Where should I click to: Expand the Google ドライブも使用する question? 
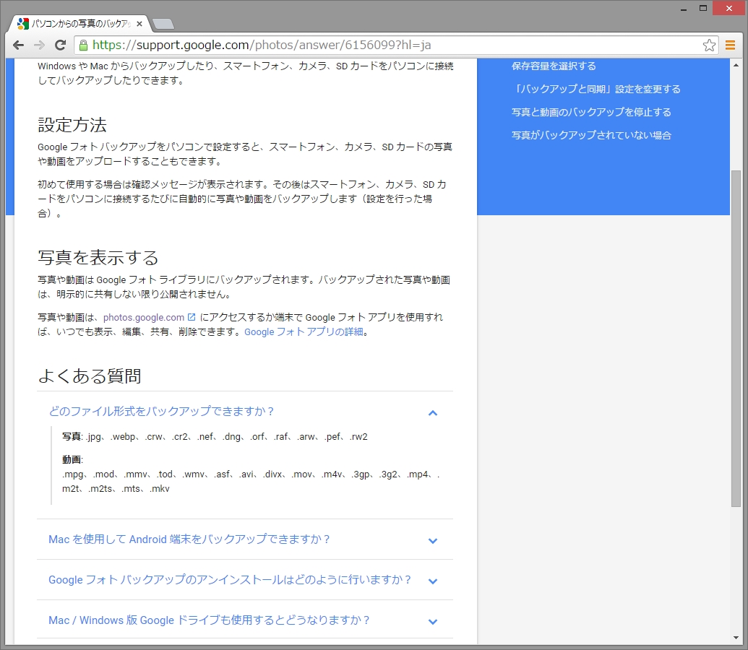[x=209, y=620]
